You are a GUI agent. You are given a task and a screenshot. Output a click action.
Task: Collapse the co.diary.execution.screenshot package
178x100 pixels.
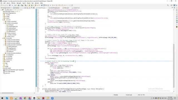(x=4, y=45)
